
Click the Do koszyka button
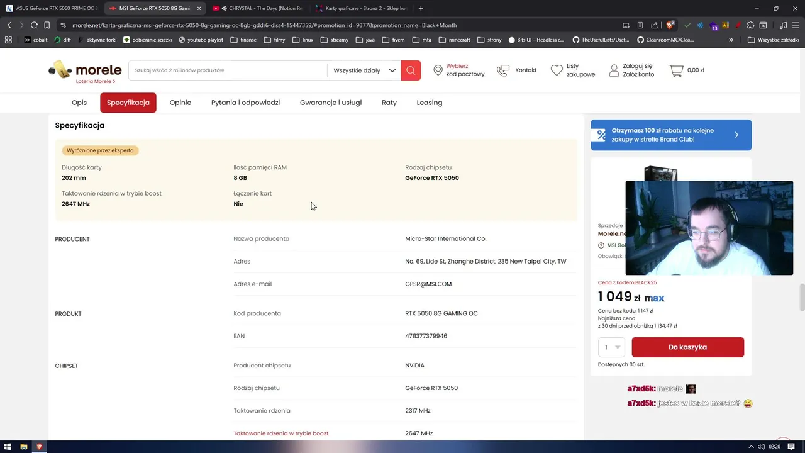pyautogui.click(x=687, y=347)
